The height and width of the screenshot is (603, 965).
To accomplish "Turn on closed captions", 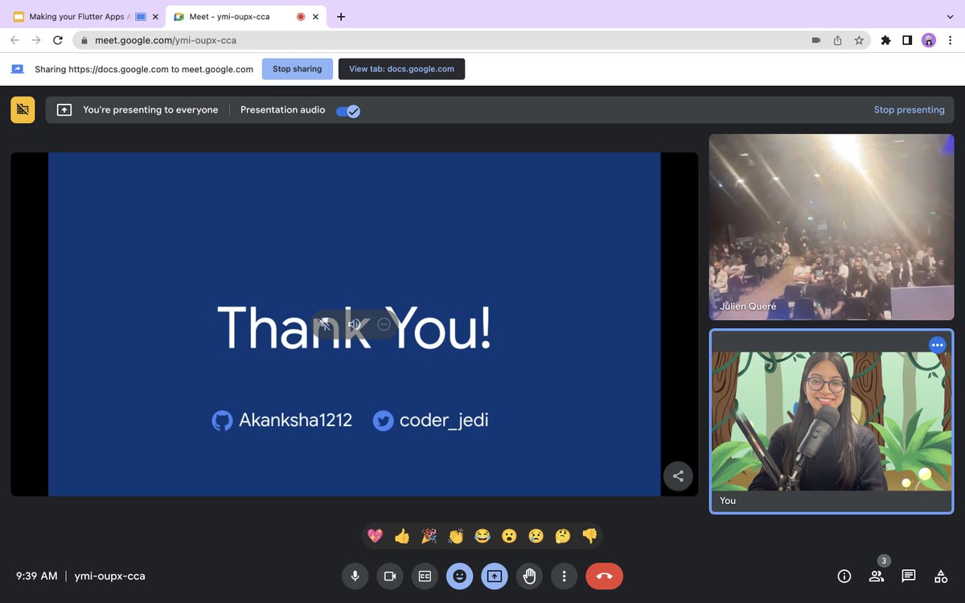I will 425,576.
